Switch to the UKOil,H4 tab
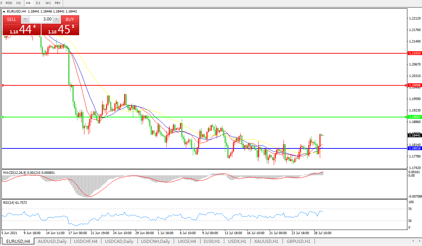Image resolution: width=422 pixels, height=246 pixels. pyautogui.click(x=187, y=241)
